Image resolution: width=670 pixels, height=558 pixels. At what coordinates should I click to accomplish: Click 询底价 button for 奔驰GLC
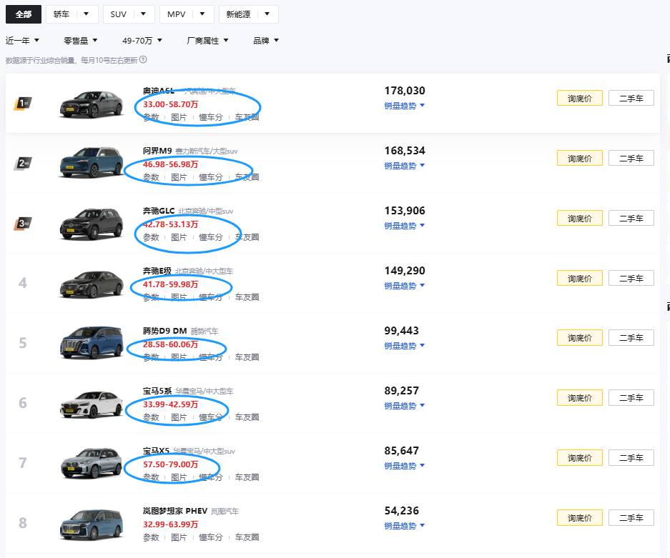580,218
